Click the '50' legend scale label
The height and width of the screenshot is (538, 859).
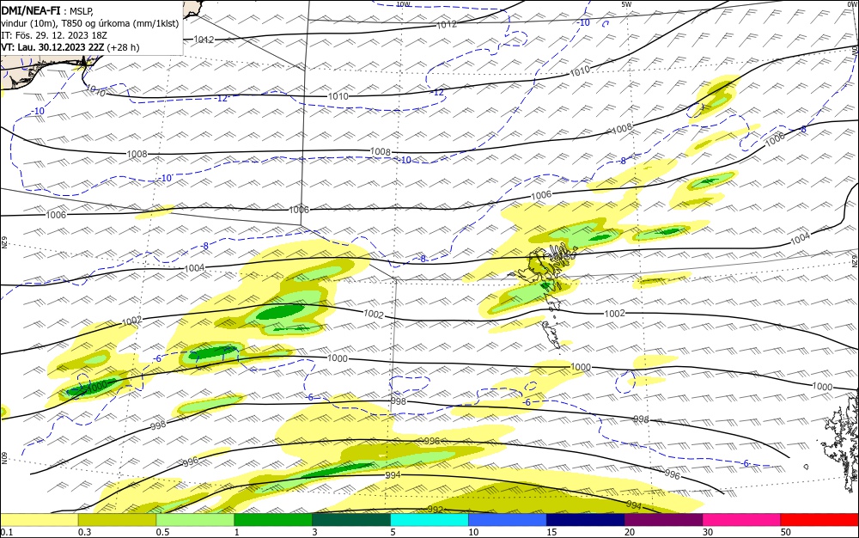click(786, 532)
